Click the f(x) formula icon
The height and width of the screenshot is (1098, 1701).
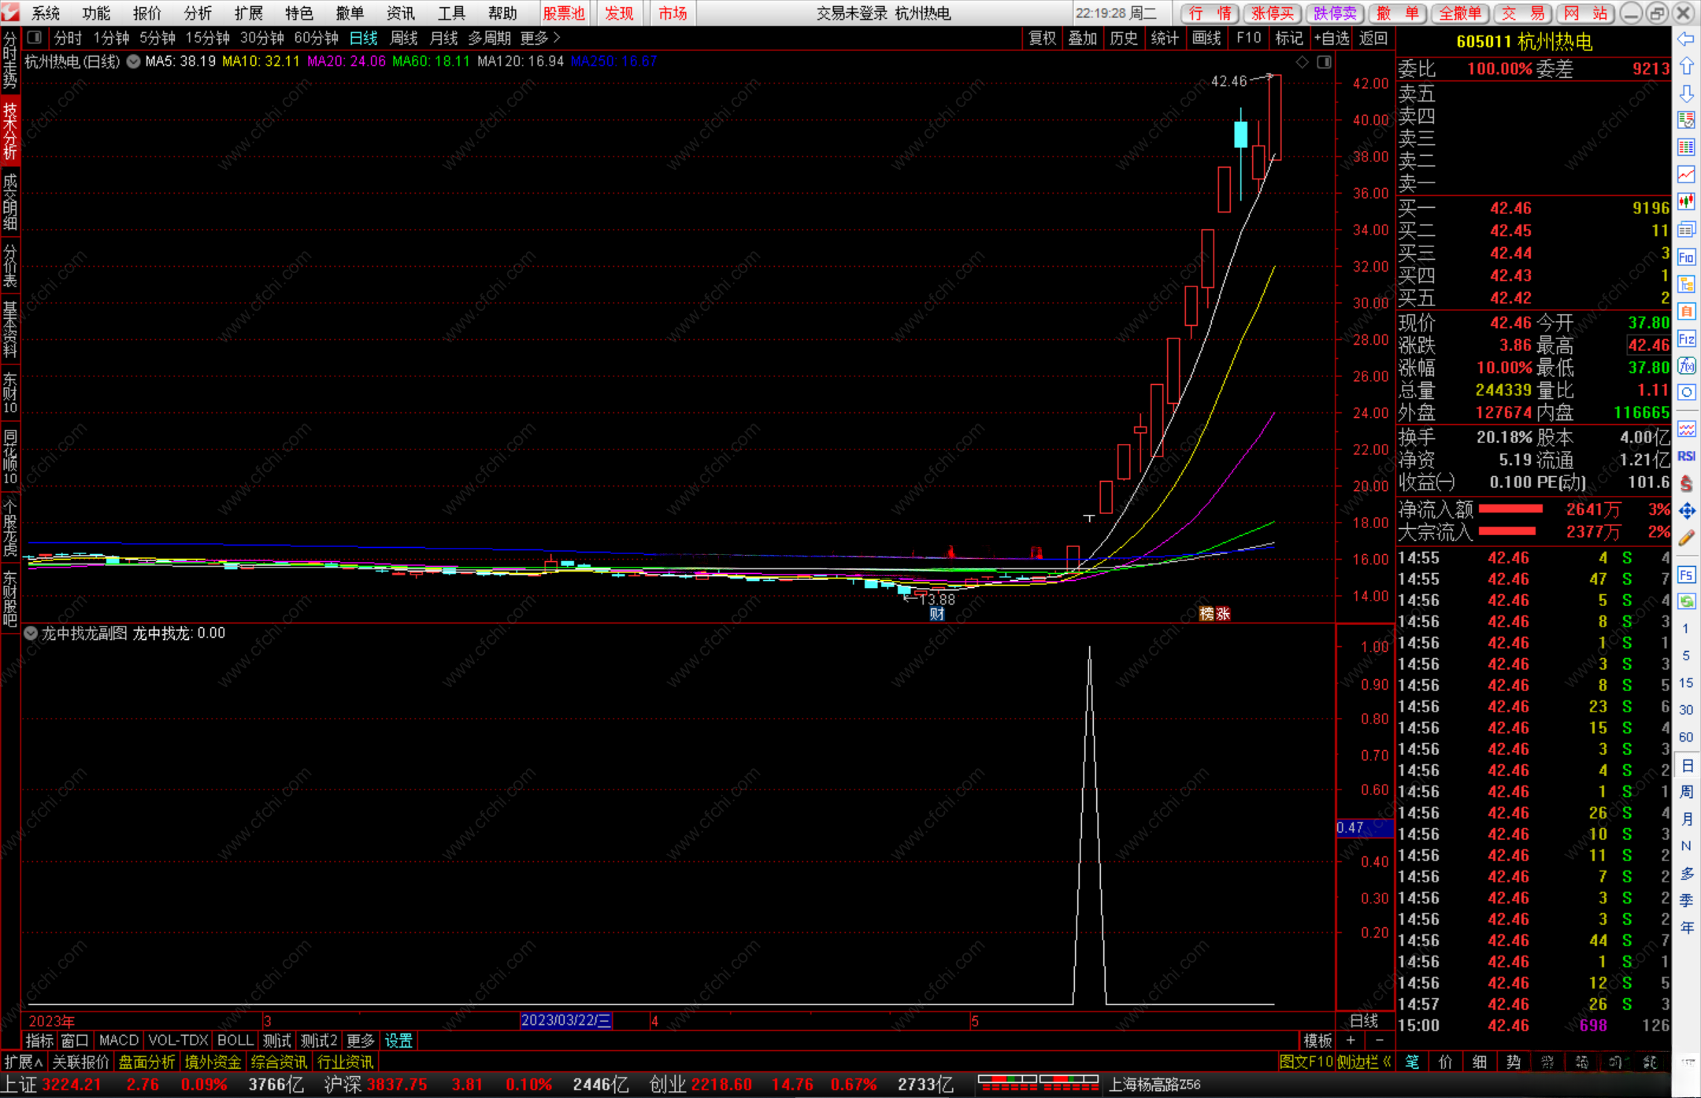click(x=1686, y=366)
